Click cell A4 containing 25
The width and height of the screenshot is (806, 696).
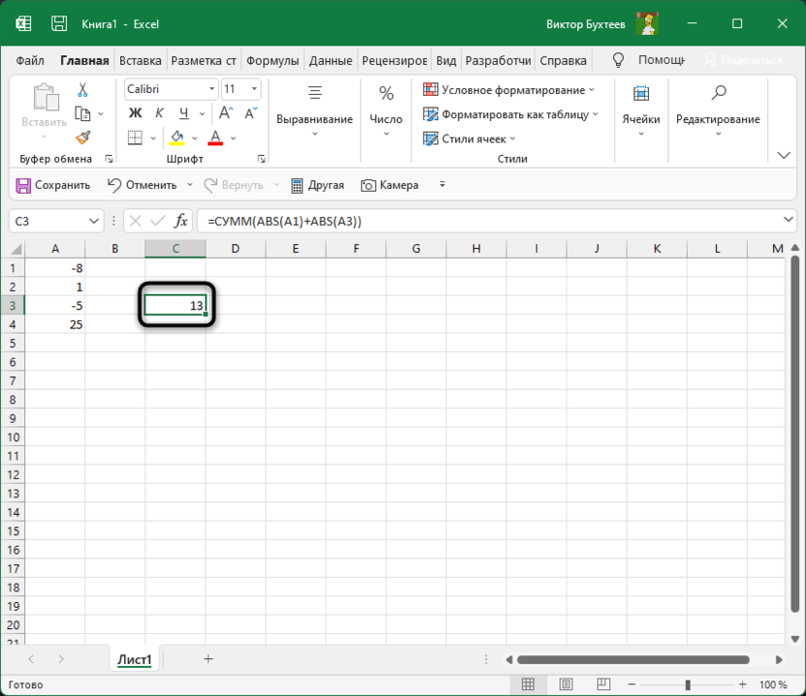(55, 324)
